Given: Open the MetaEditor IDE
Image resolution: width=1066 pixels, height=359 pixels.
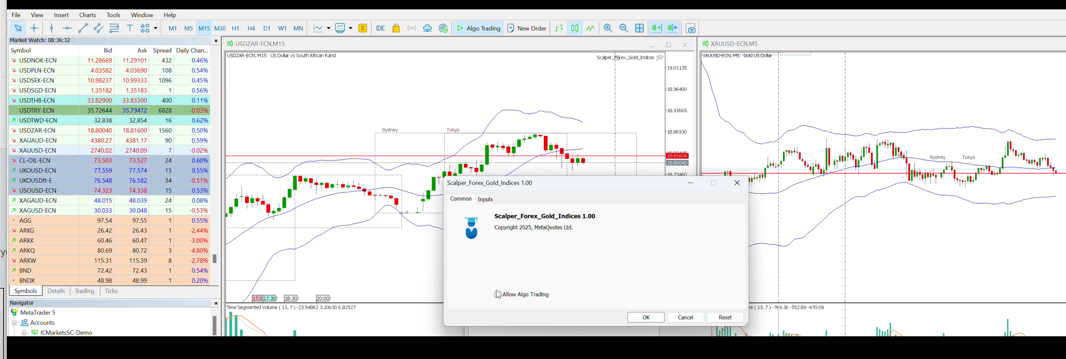Looking at the screenshot, I should pos(380,29).
